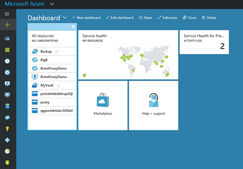Open the posey storage account
Viewport: 243px width, 169px height.
(52, 102)
